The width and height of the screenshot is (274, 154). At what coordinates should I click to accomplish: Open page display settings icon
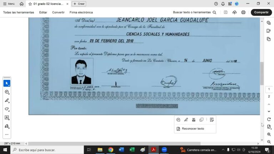(x=269, y=127)
